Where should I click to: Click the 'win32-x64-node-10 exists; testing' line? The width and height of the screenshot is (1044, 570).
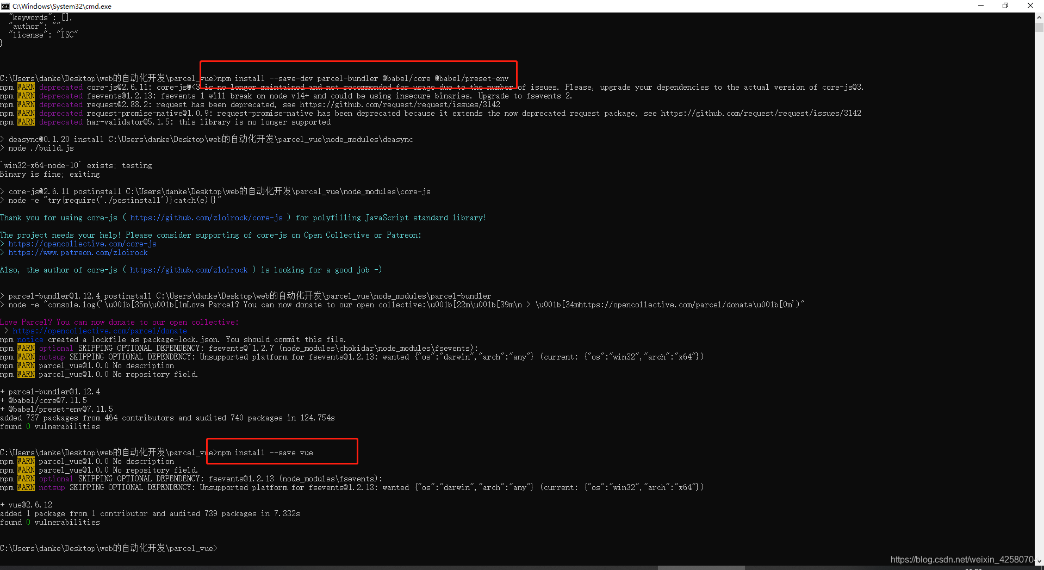coord(76,165)
